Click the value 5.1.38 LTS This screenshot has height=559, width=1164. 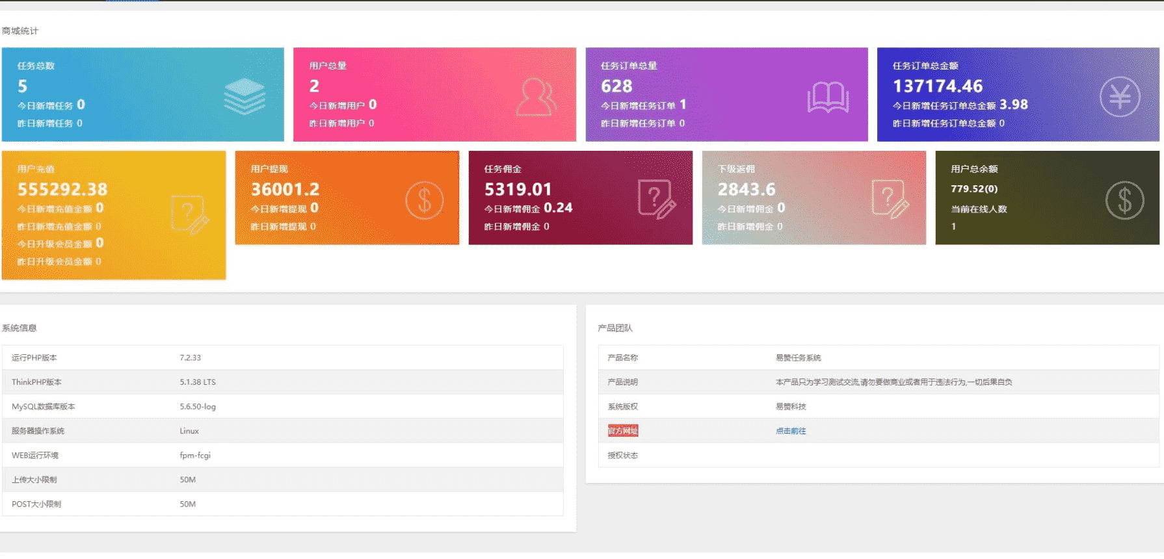click(x=198, y=382)
